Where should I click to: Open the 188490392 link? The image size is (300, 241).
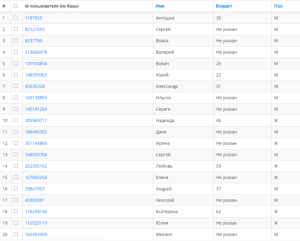tap(36, 132)
